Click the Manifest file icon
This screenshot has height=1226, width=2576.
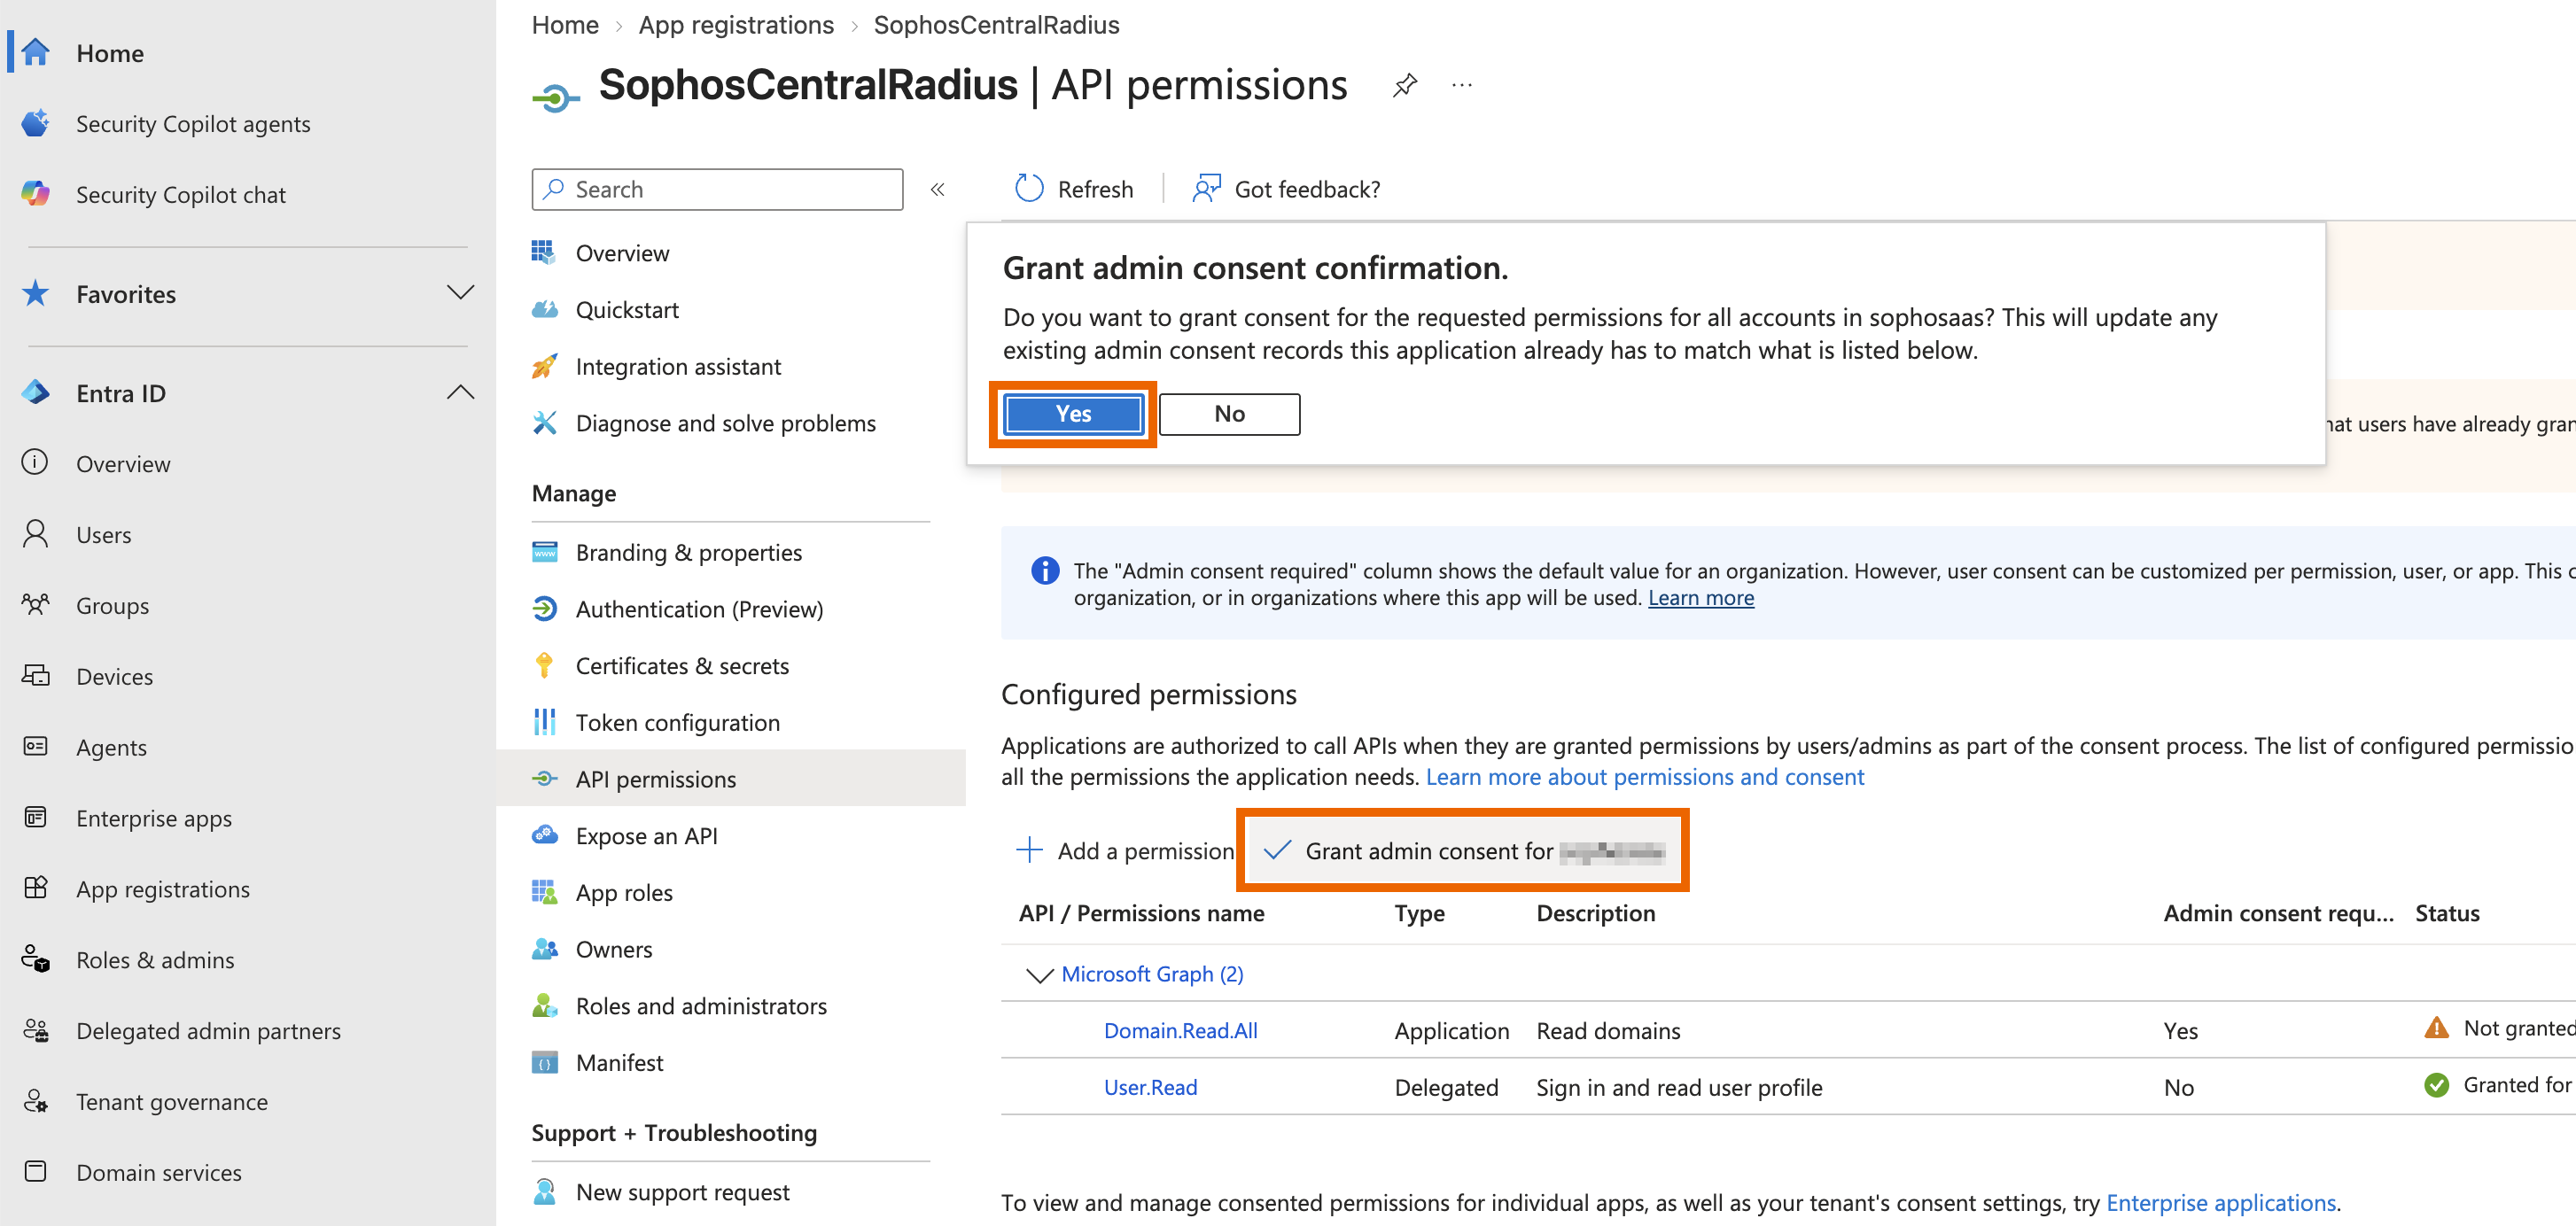click(x=545, y=1062)
